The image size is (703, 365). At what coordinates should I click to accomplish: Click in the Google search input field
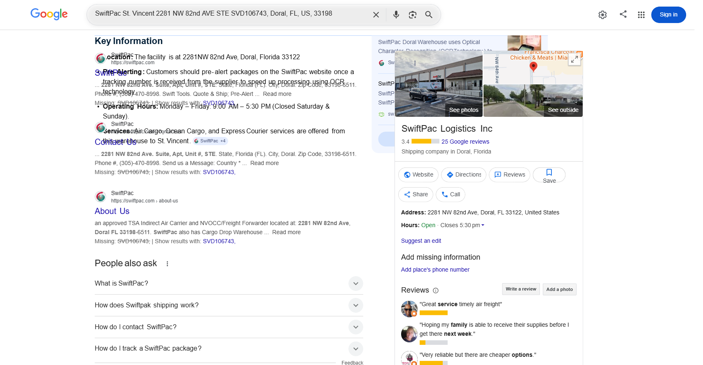click(x=231, y=14)
